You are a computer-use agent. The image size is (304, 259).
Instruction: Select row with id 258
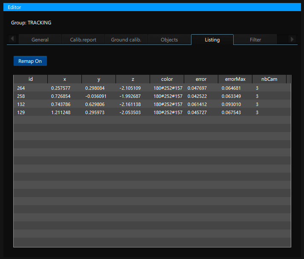(152, 96)
